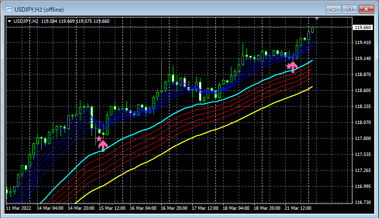The width and height of the screenshot is (380, 218).
Task: Click the 11 Mar 2022 date label
Action: (19, 208)
